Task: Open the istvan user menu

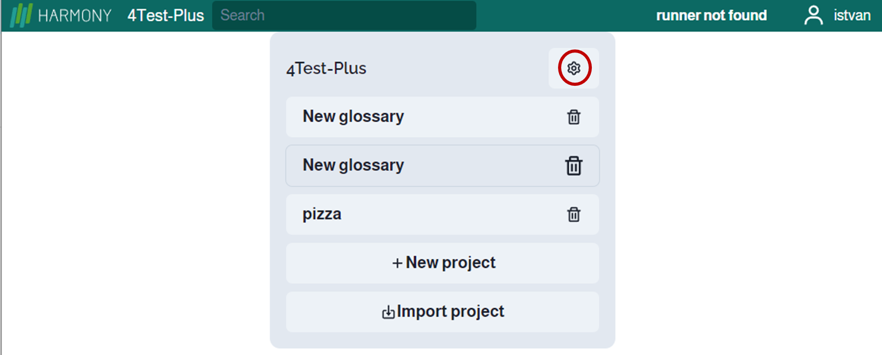Action: click(x=852, y=15)
